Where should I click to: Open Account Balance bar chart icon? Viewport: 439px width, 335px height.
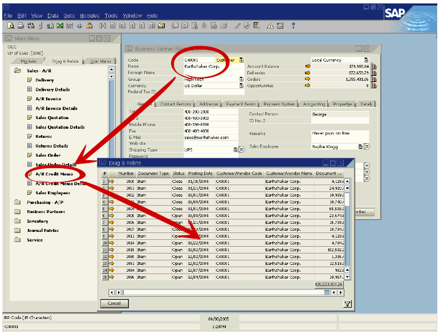[x=374, y=66]
